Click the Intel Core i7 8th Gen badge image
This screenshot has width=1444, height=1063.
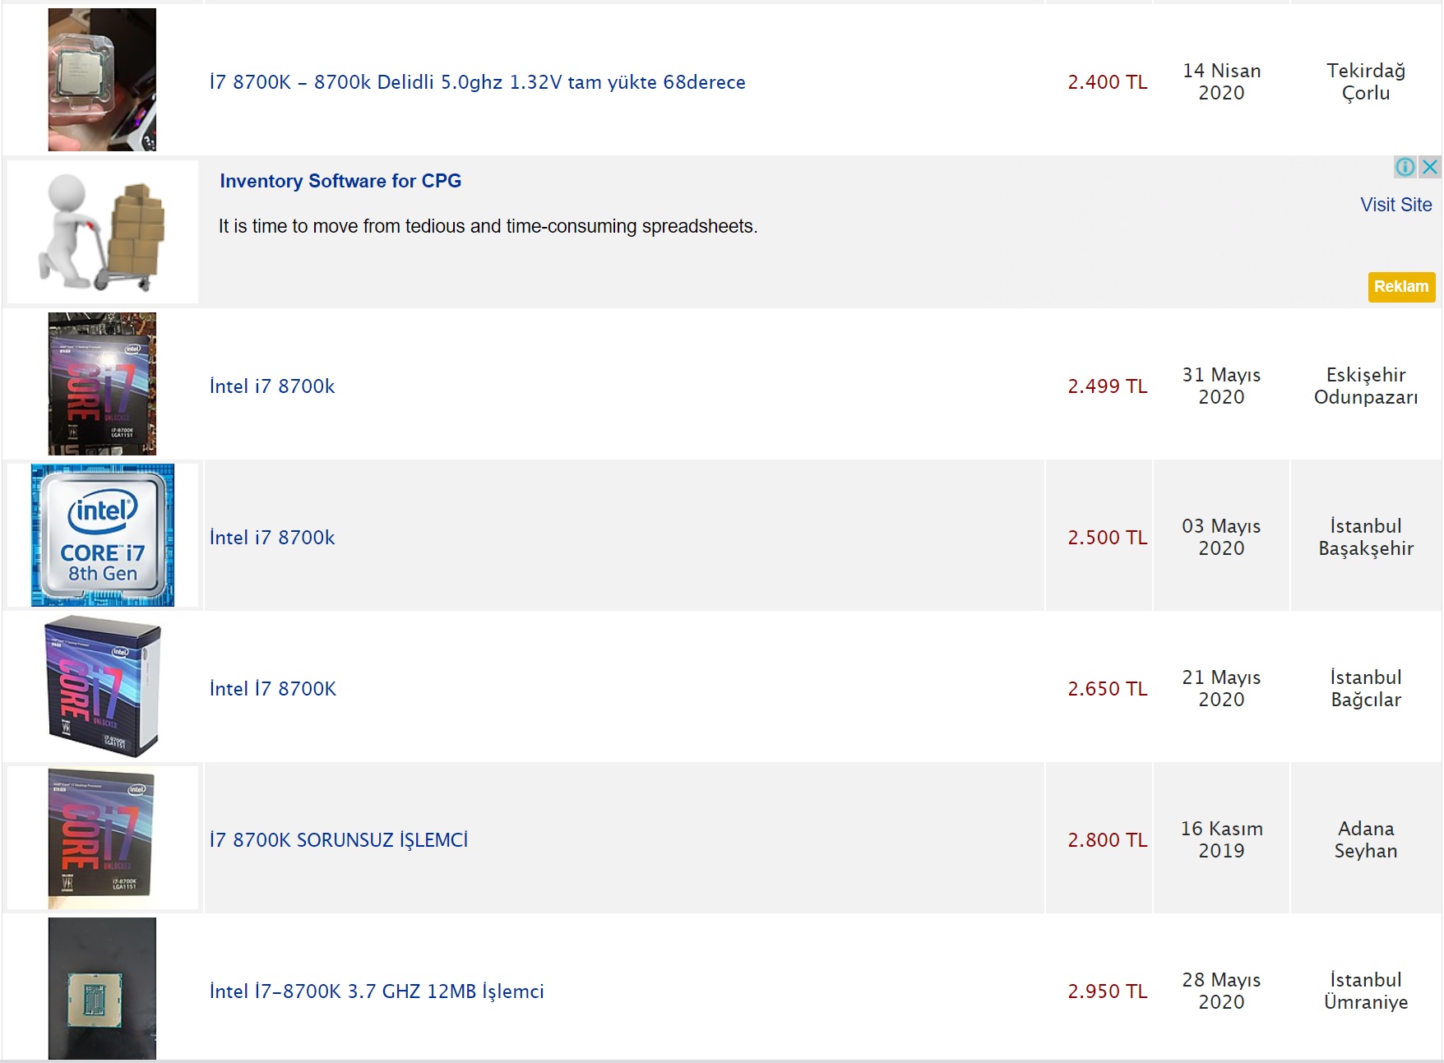click(103, 535)
